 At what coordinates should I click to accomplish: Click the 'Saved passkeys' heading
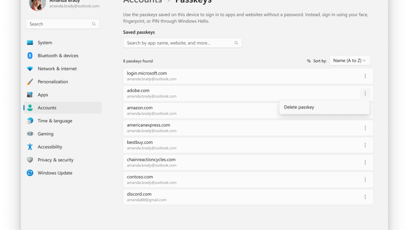click(139, 32)
